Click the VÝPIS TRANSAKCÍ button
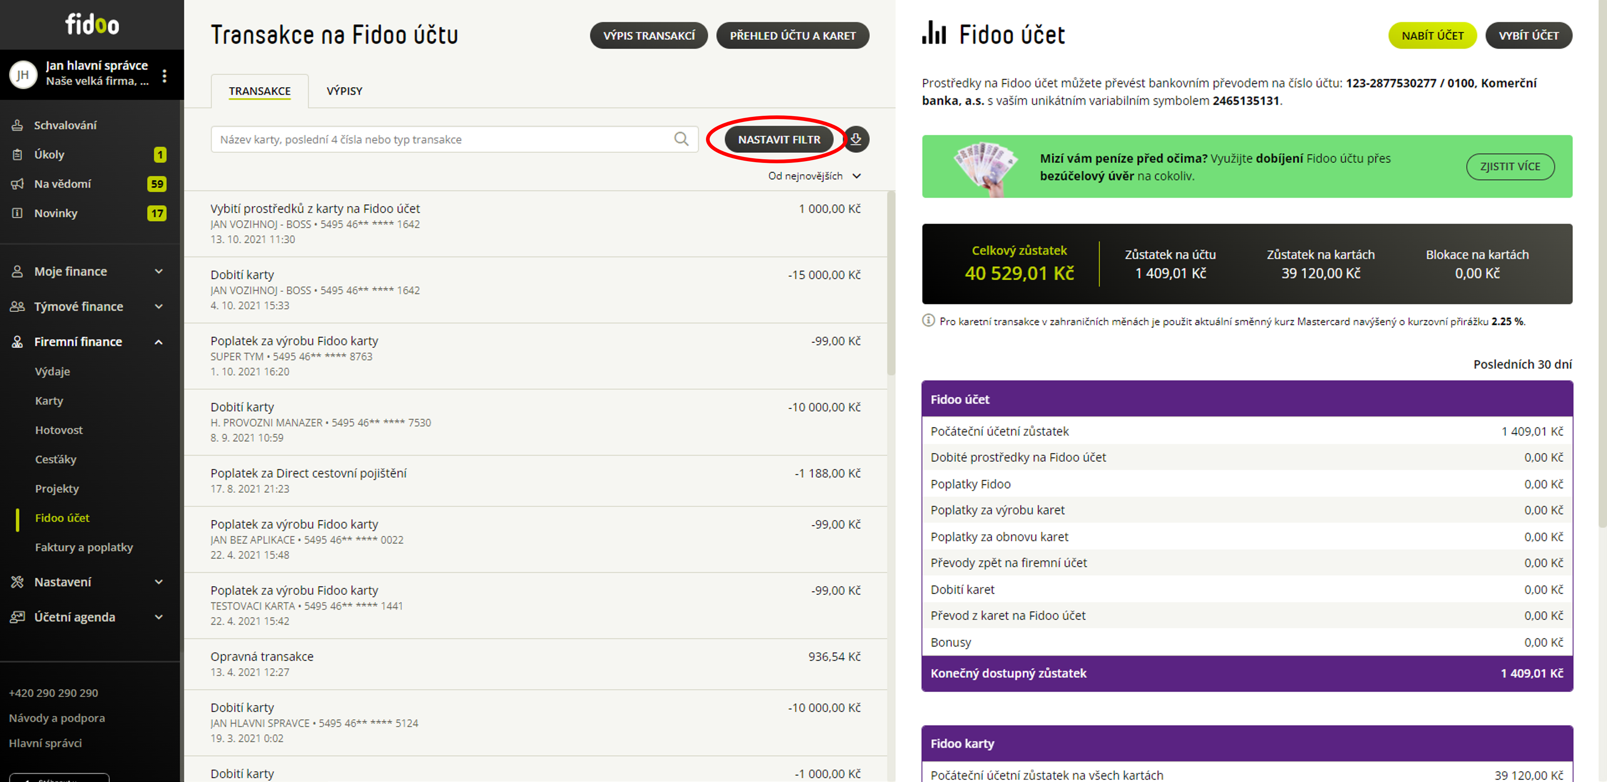This screenshot has width=1607, height=782. pos(649,35)
